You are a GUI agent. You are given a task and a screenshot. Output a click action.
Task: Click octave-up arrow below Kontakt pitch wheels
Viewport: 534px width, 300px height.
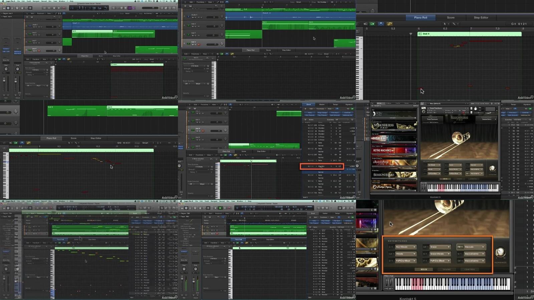[392, 288]
